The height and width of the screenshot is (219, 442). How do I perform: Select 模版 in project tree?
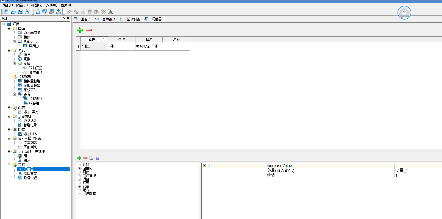[x=27, y=37]
